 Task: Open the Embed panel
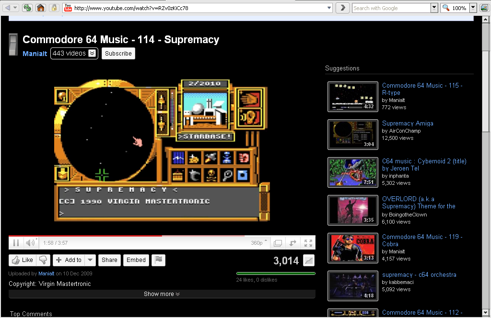pyautogui.click(x=136, y=260)
